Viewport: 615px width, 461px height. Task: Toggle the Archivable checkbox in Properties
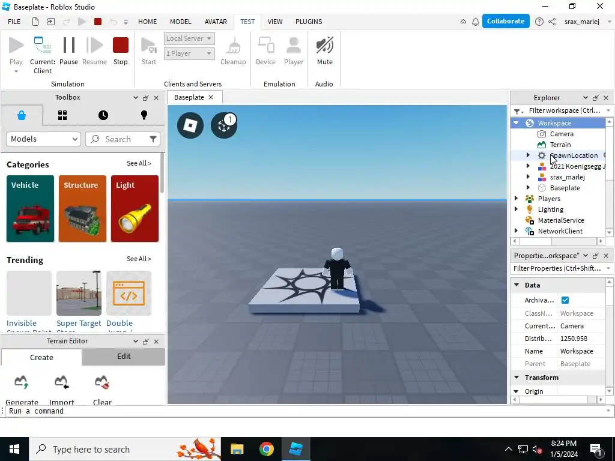click(565, 300)
